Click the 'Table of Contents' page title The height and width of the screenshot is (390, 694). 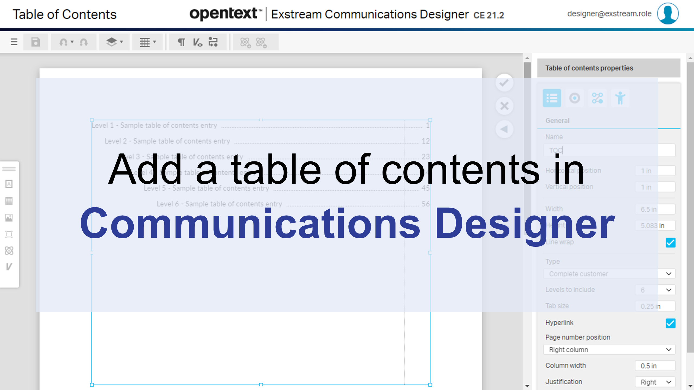click(65, 14)
